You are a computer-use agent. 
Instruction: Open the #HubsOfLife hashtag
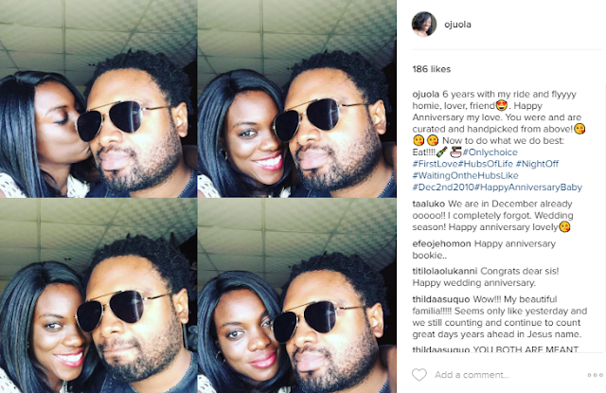point(486,164)
